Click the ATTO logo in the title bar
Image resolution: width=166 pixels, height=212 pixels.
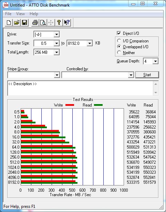pyautogui.click(x=6, y=5)
